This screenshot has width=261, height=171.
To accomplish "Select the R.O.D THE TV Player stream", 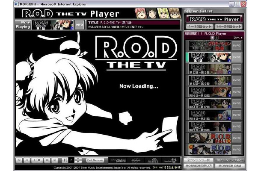I will (214, 19).
